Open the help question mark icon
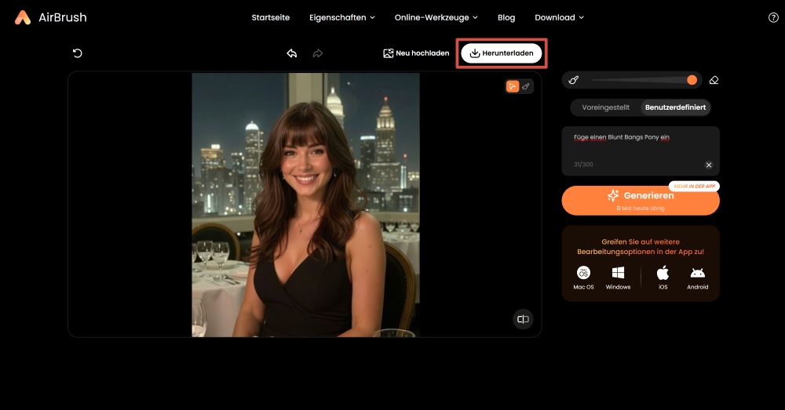 [x=773, y=17]
